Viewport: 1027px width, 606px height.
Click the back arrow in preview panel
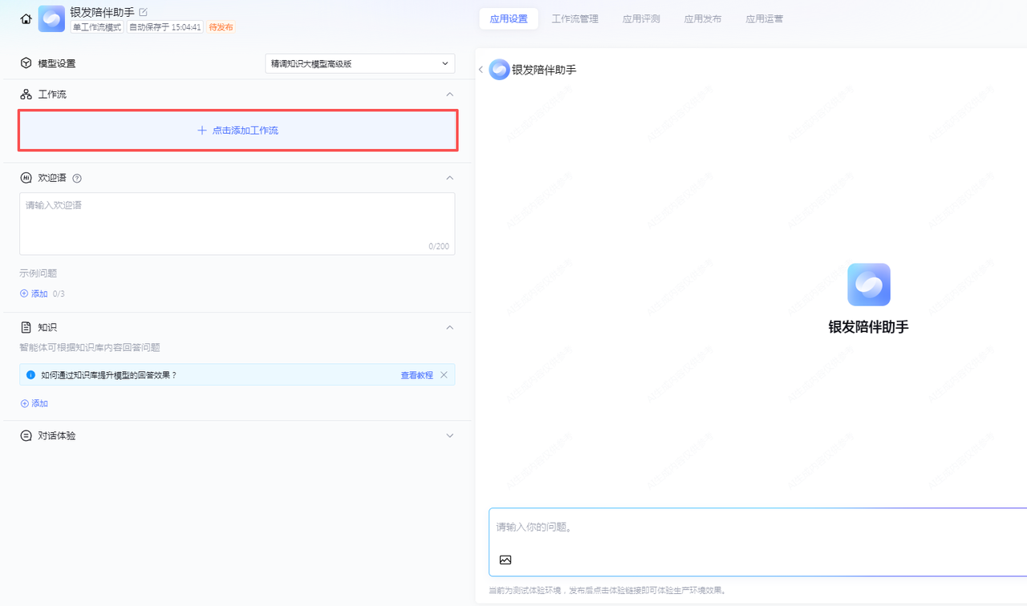coord(481,70)
